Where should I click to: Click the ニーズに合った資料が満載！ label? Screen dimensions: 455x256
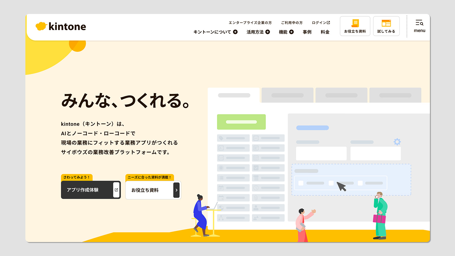[x=150, y=177]
